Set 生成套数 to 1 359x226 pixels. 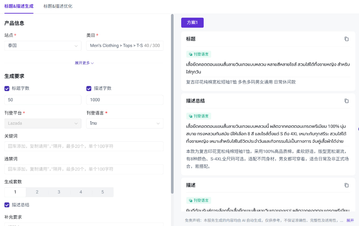(x=15, y=192)
